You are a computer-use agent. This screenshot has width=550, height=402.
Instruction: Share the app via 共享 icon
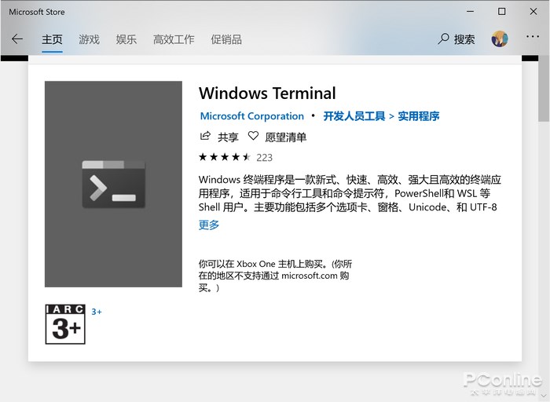click(x=206, y=137)
